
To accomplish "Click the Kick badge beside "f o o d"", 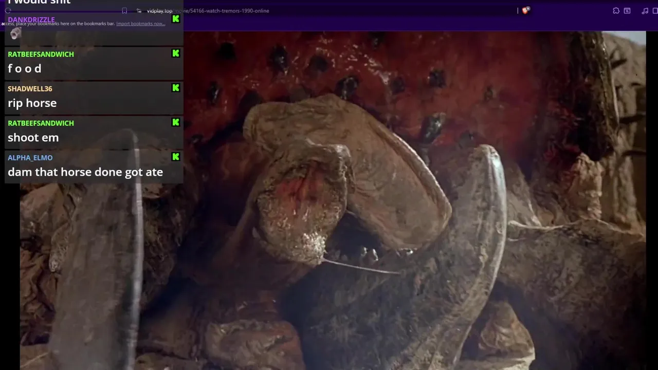I will 176,53.
